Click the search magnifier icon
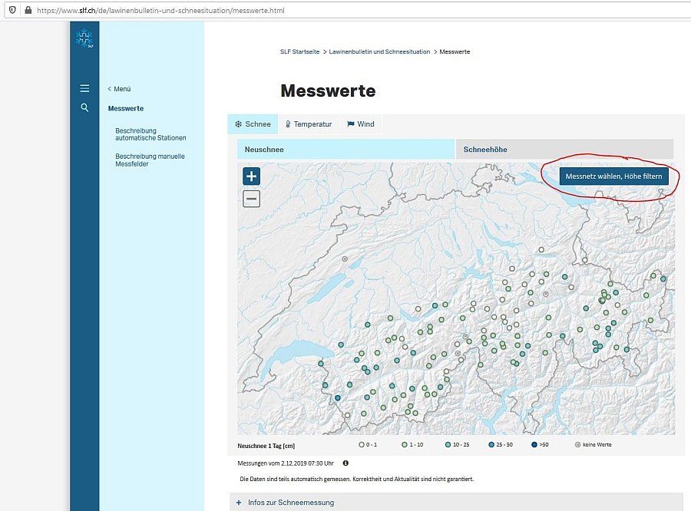 click(84, 108)
